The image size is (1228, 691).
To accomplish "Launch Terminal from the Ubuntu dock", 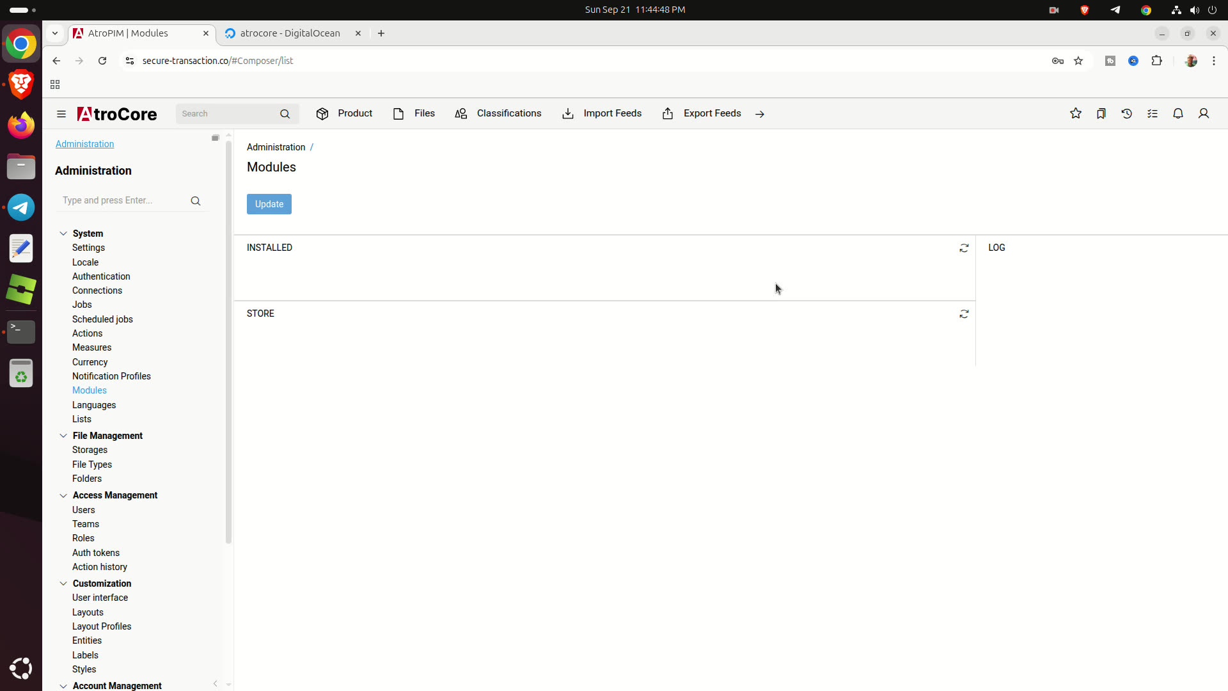I will click(x=21, y=331).
